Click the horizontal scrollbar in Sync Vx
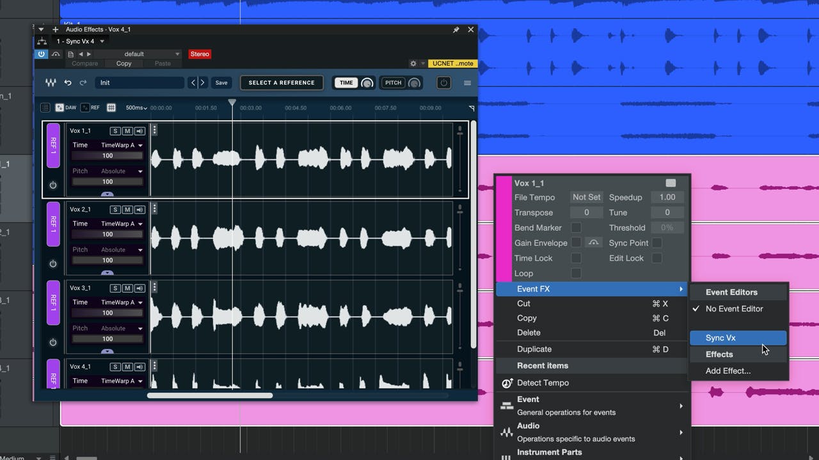 pos(210,395)
